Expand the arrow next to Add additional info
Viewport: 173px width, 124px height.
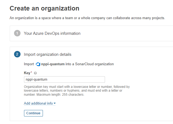tap(55, 104)
